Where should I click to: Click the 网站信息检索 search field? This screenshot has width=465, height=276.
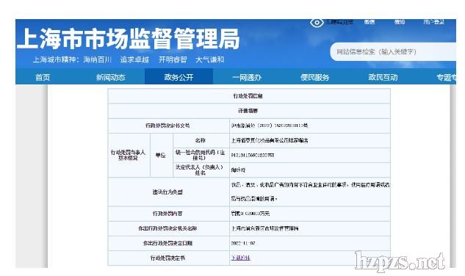(393, 52)
